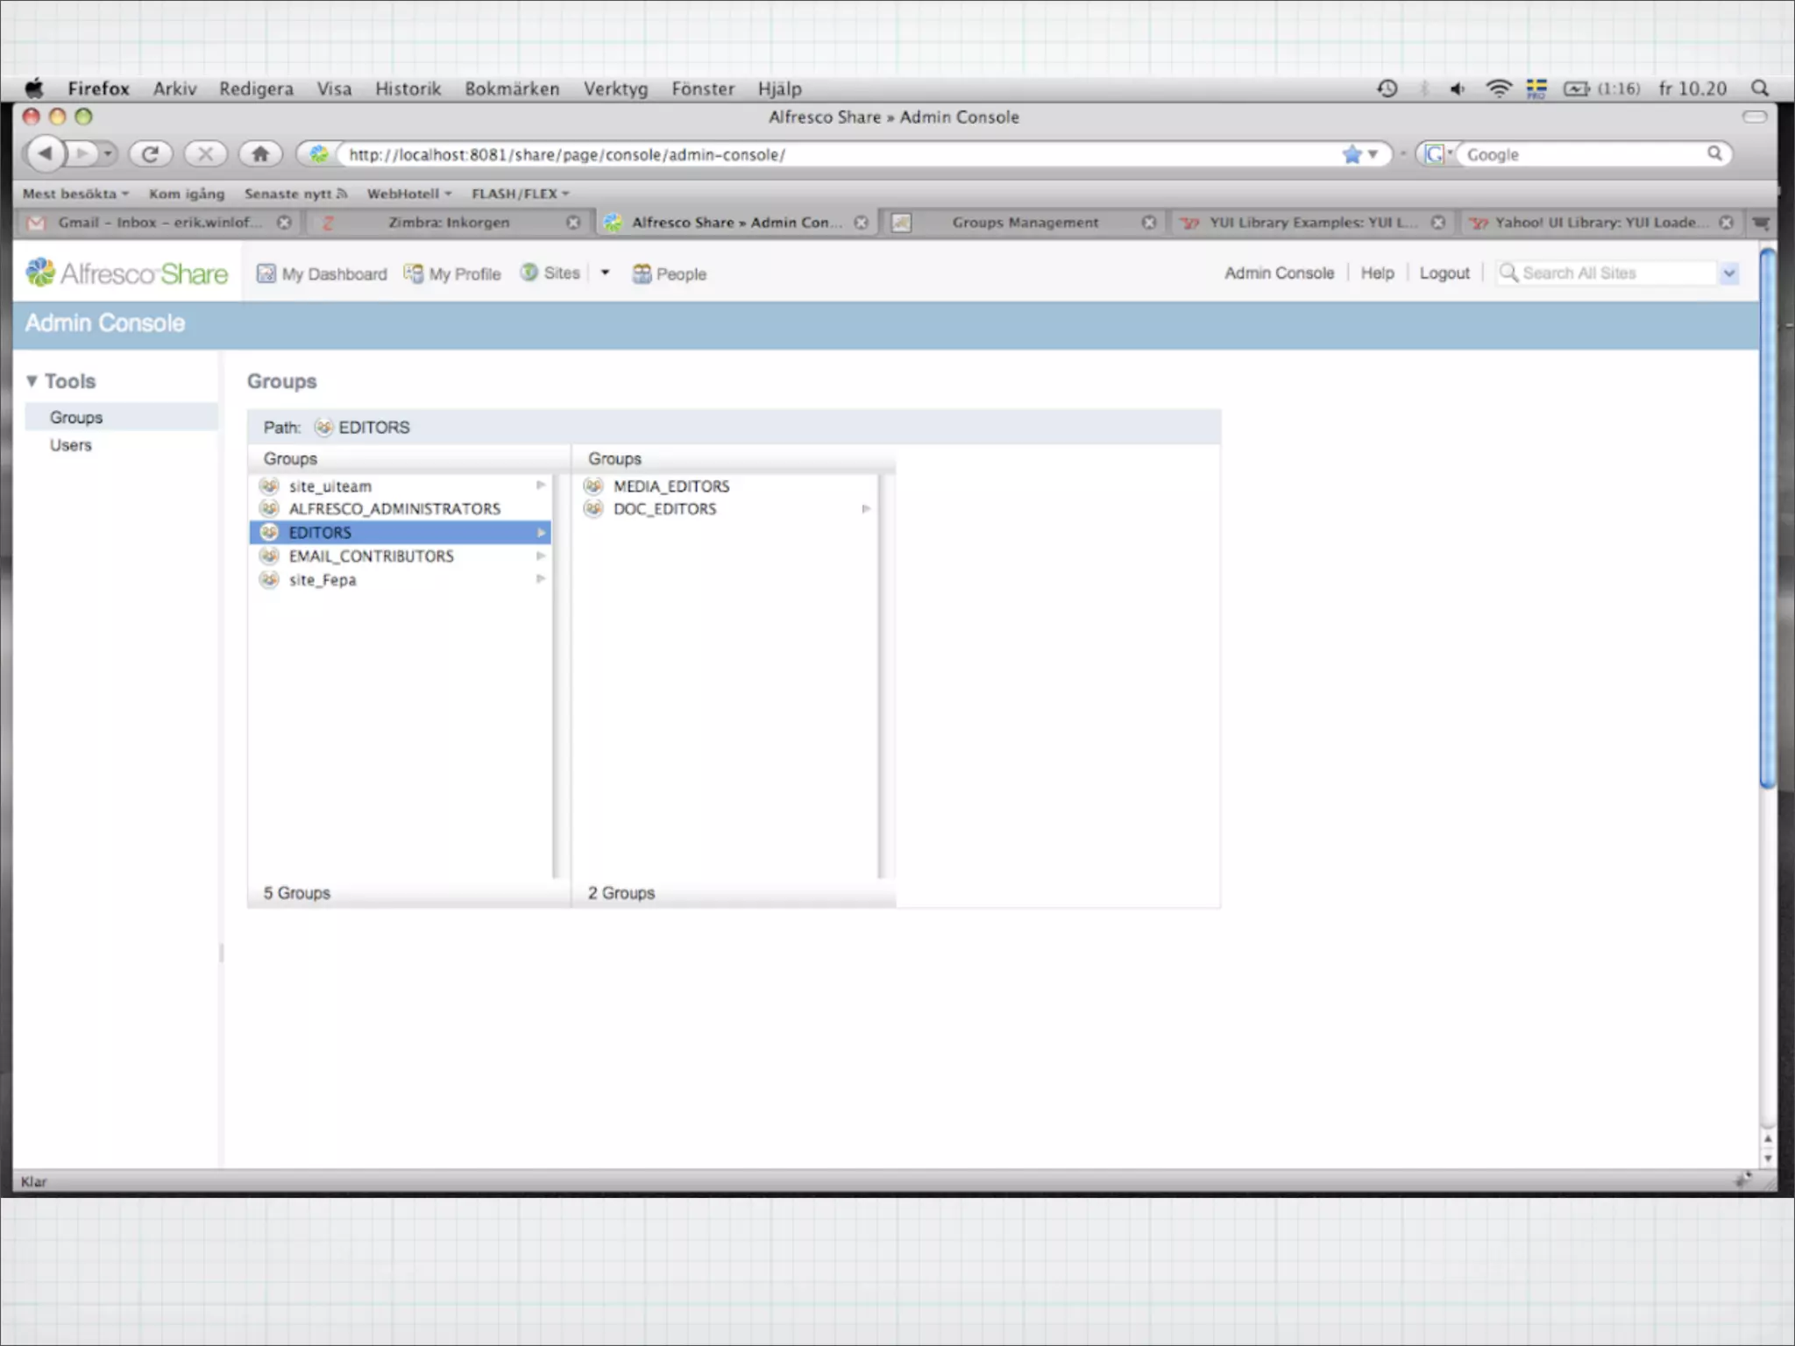Switch to the Zimbra: Inkorgen tab

(448, 223)
